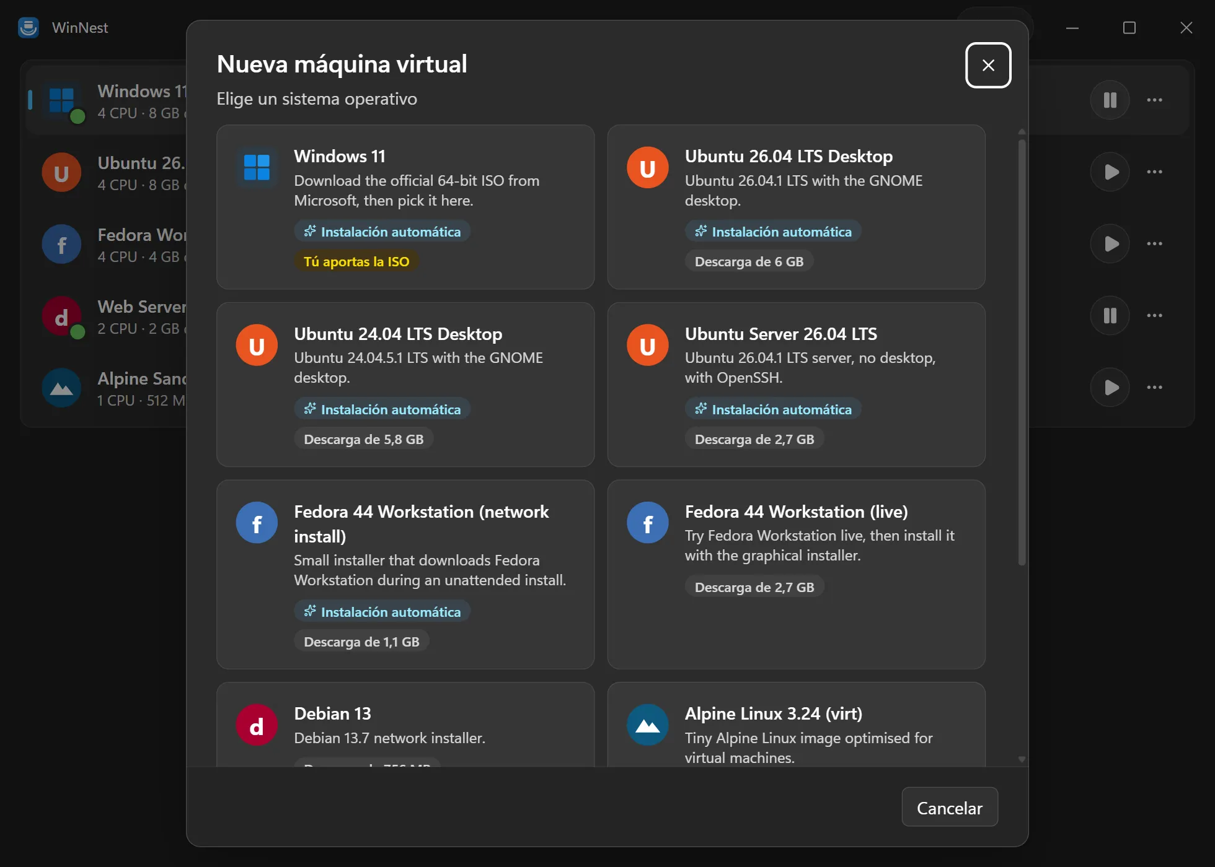Select the Debian 13 title
This screenshot has height=867, width=1215.
pos(332,713)
